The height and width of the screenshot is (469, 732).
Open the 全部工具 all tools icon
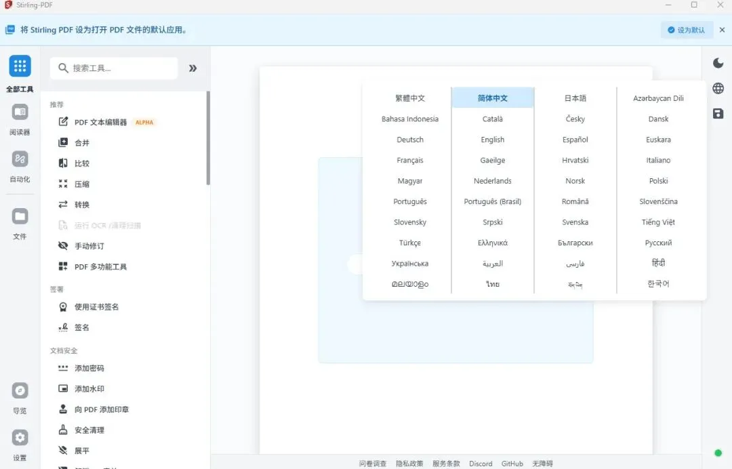pyautogui.click(x=20, y=66)
